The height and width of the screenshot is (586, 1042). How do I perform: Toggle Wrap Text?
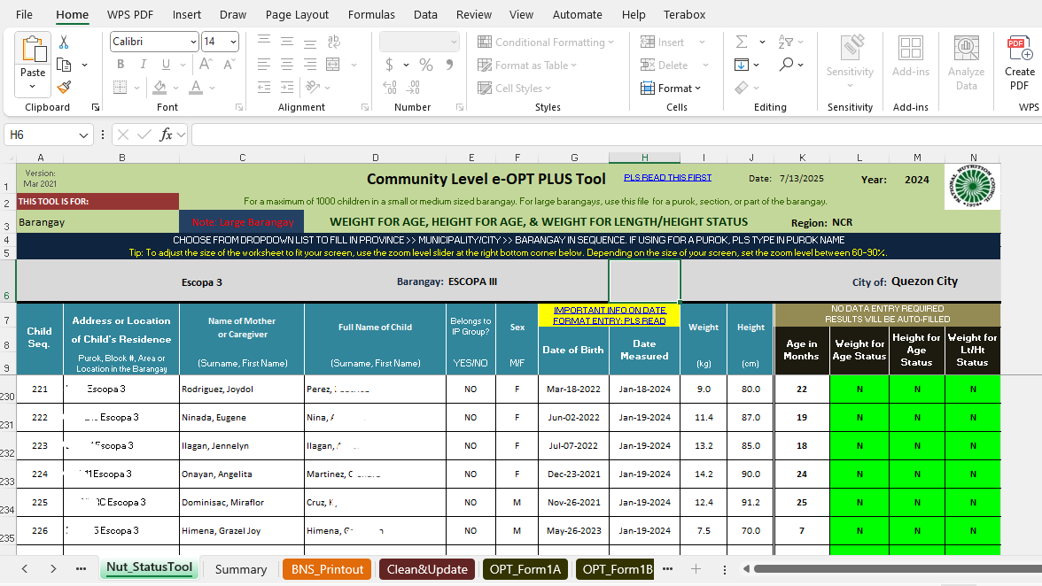click(x=333, y=42)
